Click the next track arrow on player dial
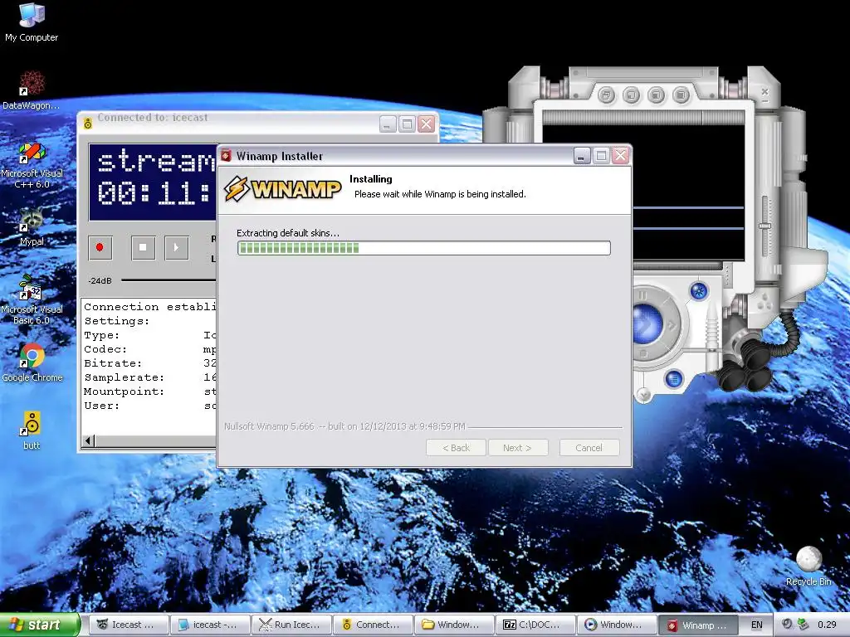Image resolution: width=850 pixels, height=637 pixels. click(x=671, y=325)
